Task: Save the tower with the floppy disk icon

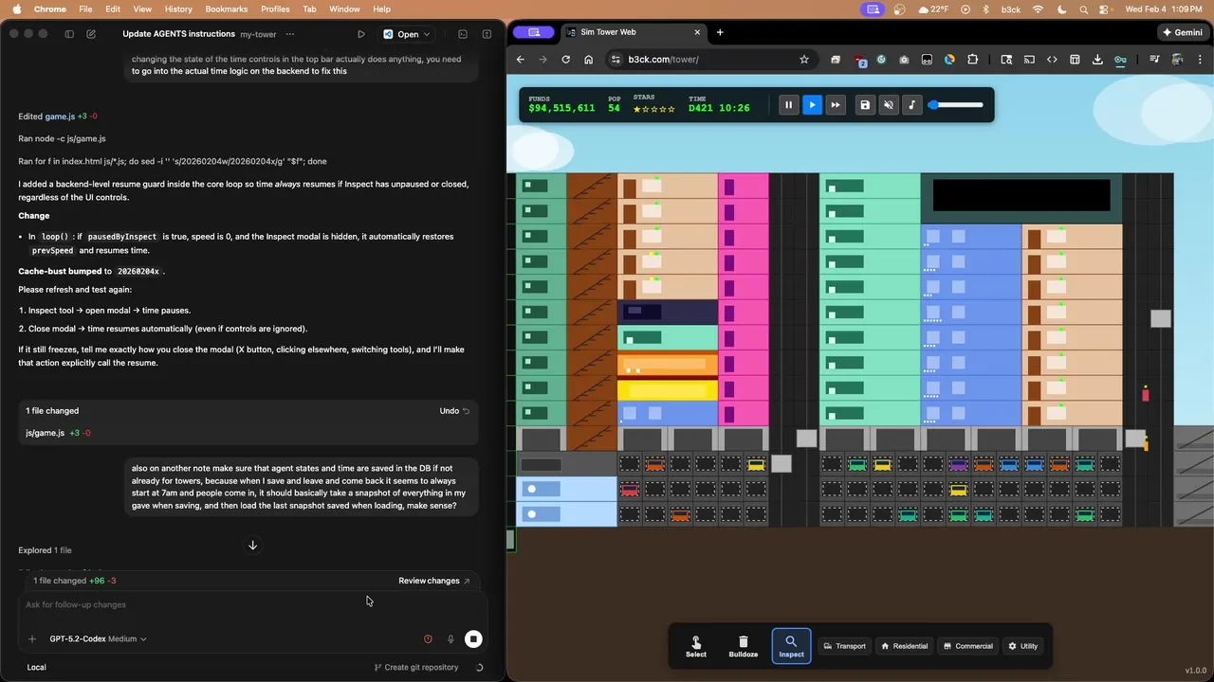Action: (865, 105)
